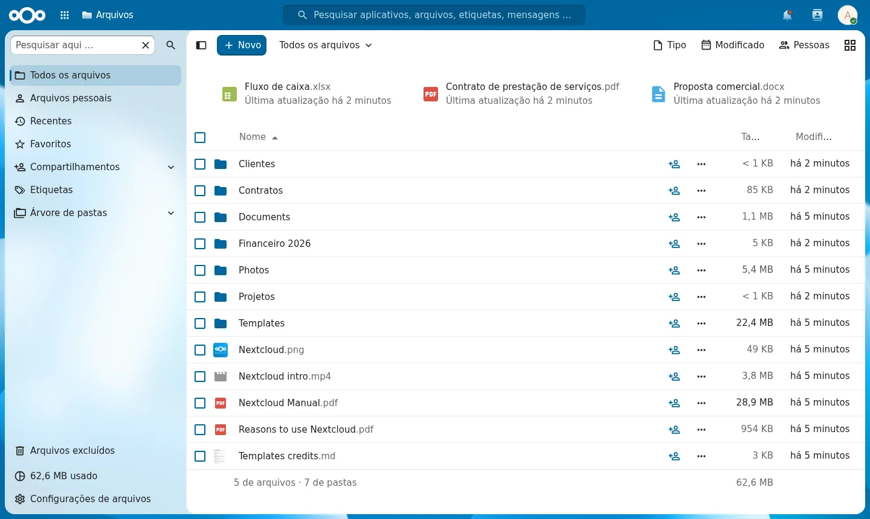Switch to grid view icon
This screenshot has width=870, height=519.
[x=850, y=45]
